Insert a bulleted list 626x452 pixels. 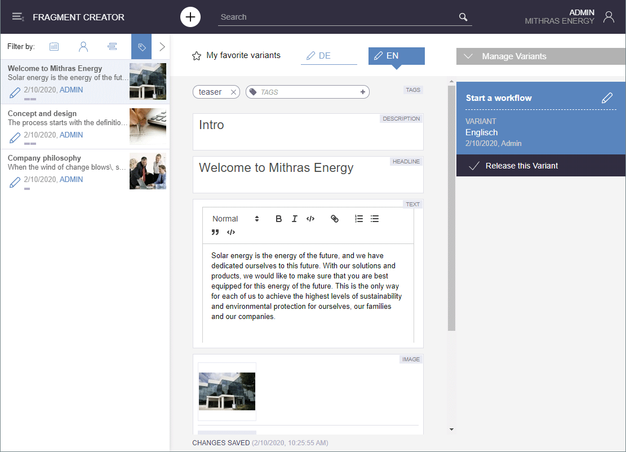375,219
